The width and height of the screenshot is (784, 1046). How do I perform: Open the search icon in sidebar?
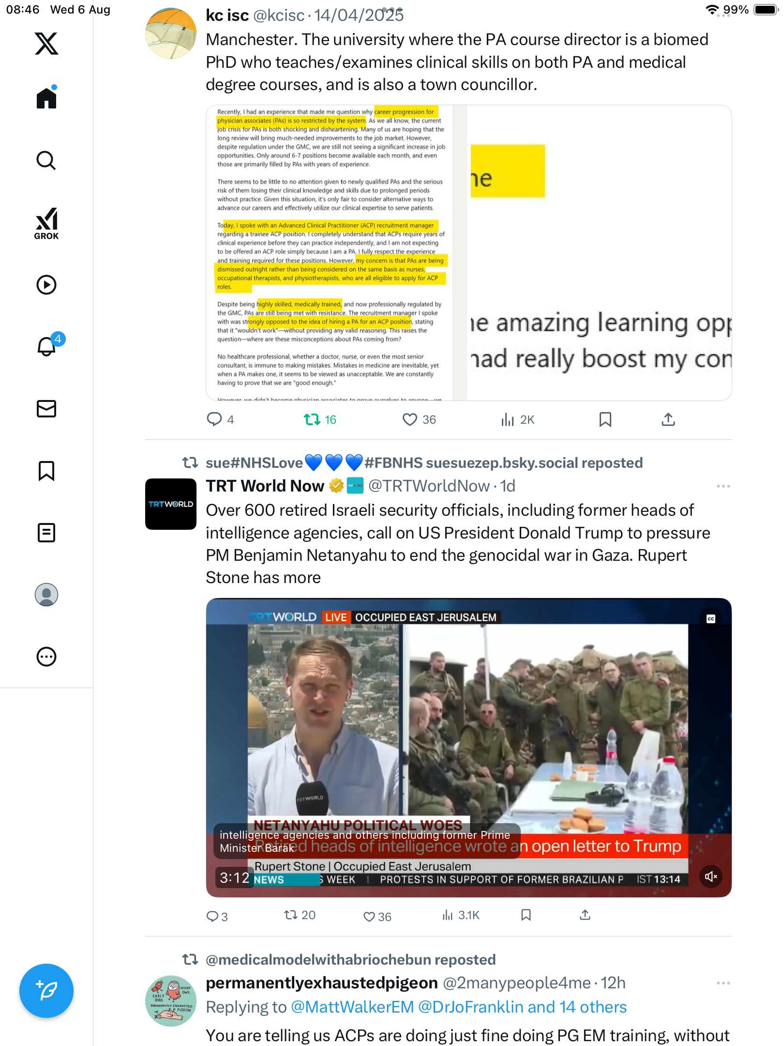point(46,160)
